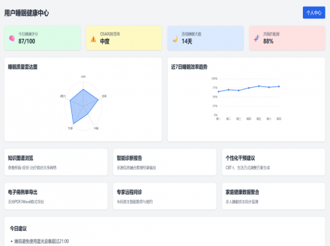The height and width of the screenshot is (246, 330).
Task: Open the 电子病例单导出 card
Action: (56, 196)
